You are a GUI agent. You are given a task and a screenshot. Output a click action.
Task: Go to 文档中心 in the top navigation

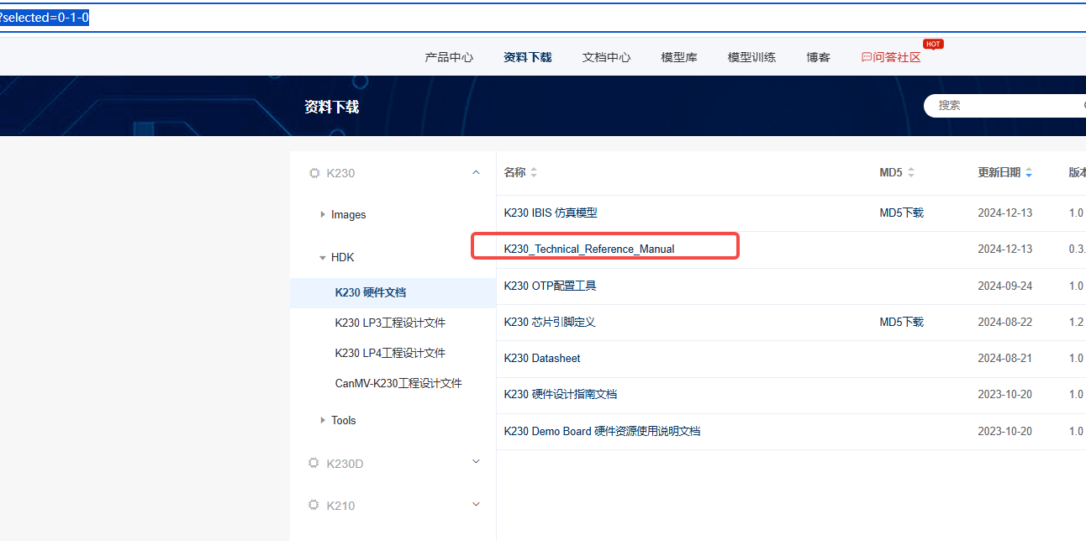(606, 57)
